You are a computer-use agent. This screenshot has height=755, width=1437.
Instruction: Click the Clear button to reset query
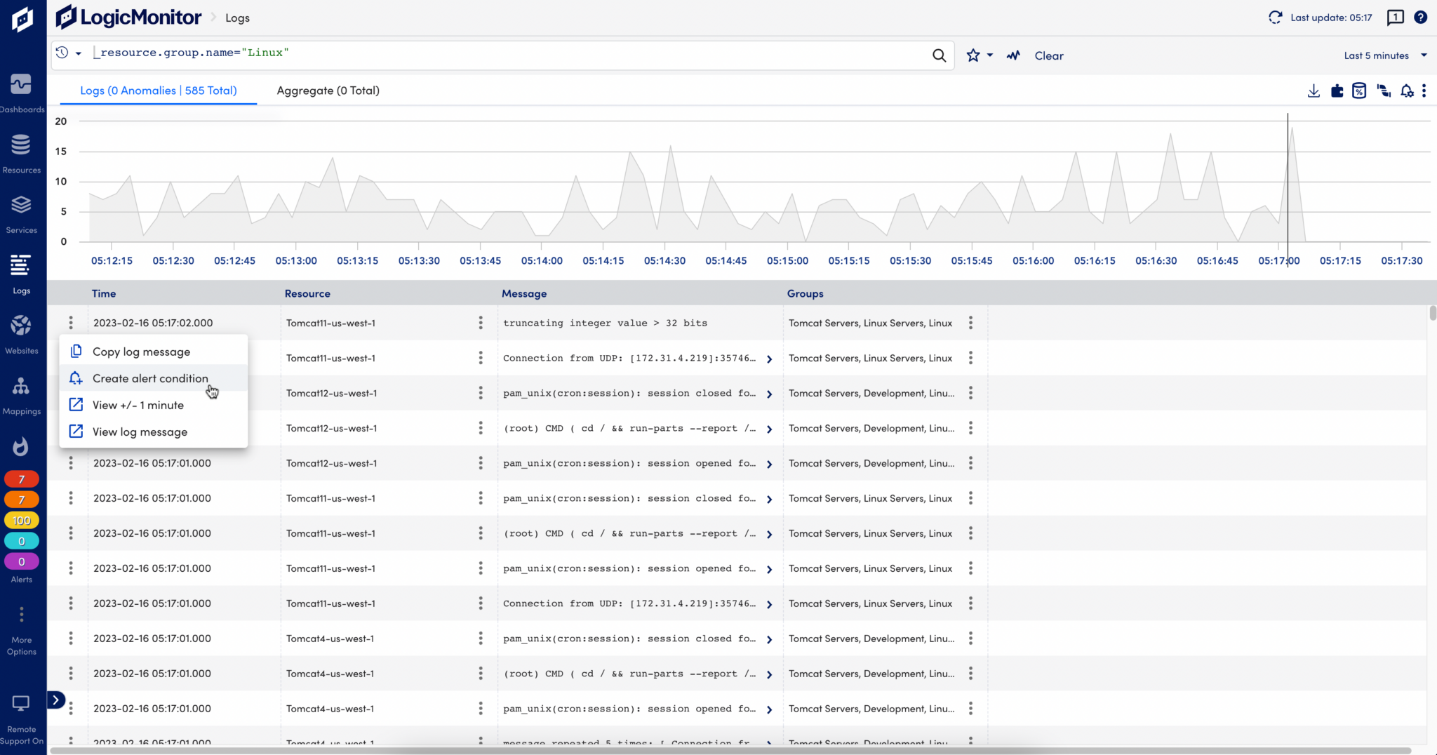[1048, 55]
